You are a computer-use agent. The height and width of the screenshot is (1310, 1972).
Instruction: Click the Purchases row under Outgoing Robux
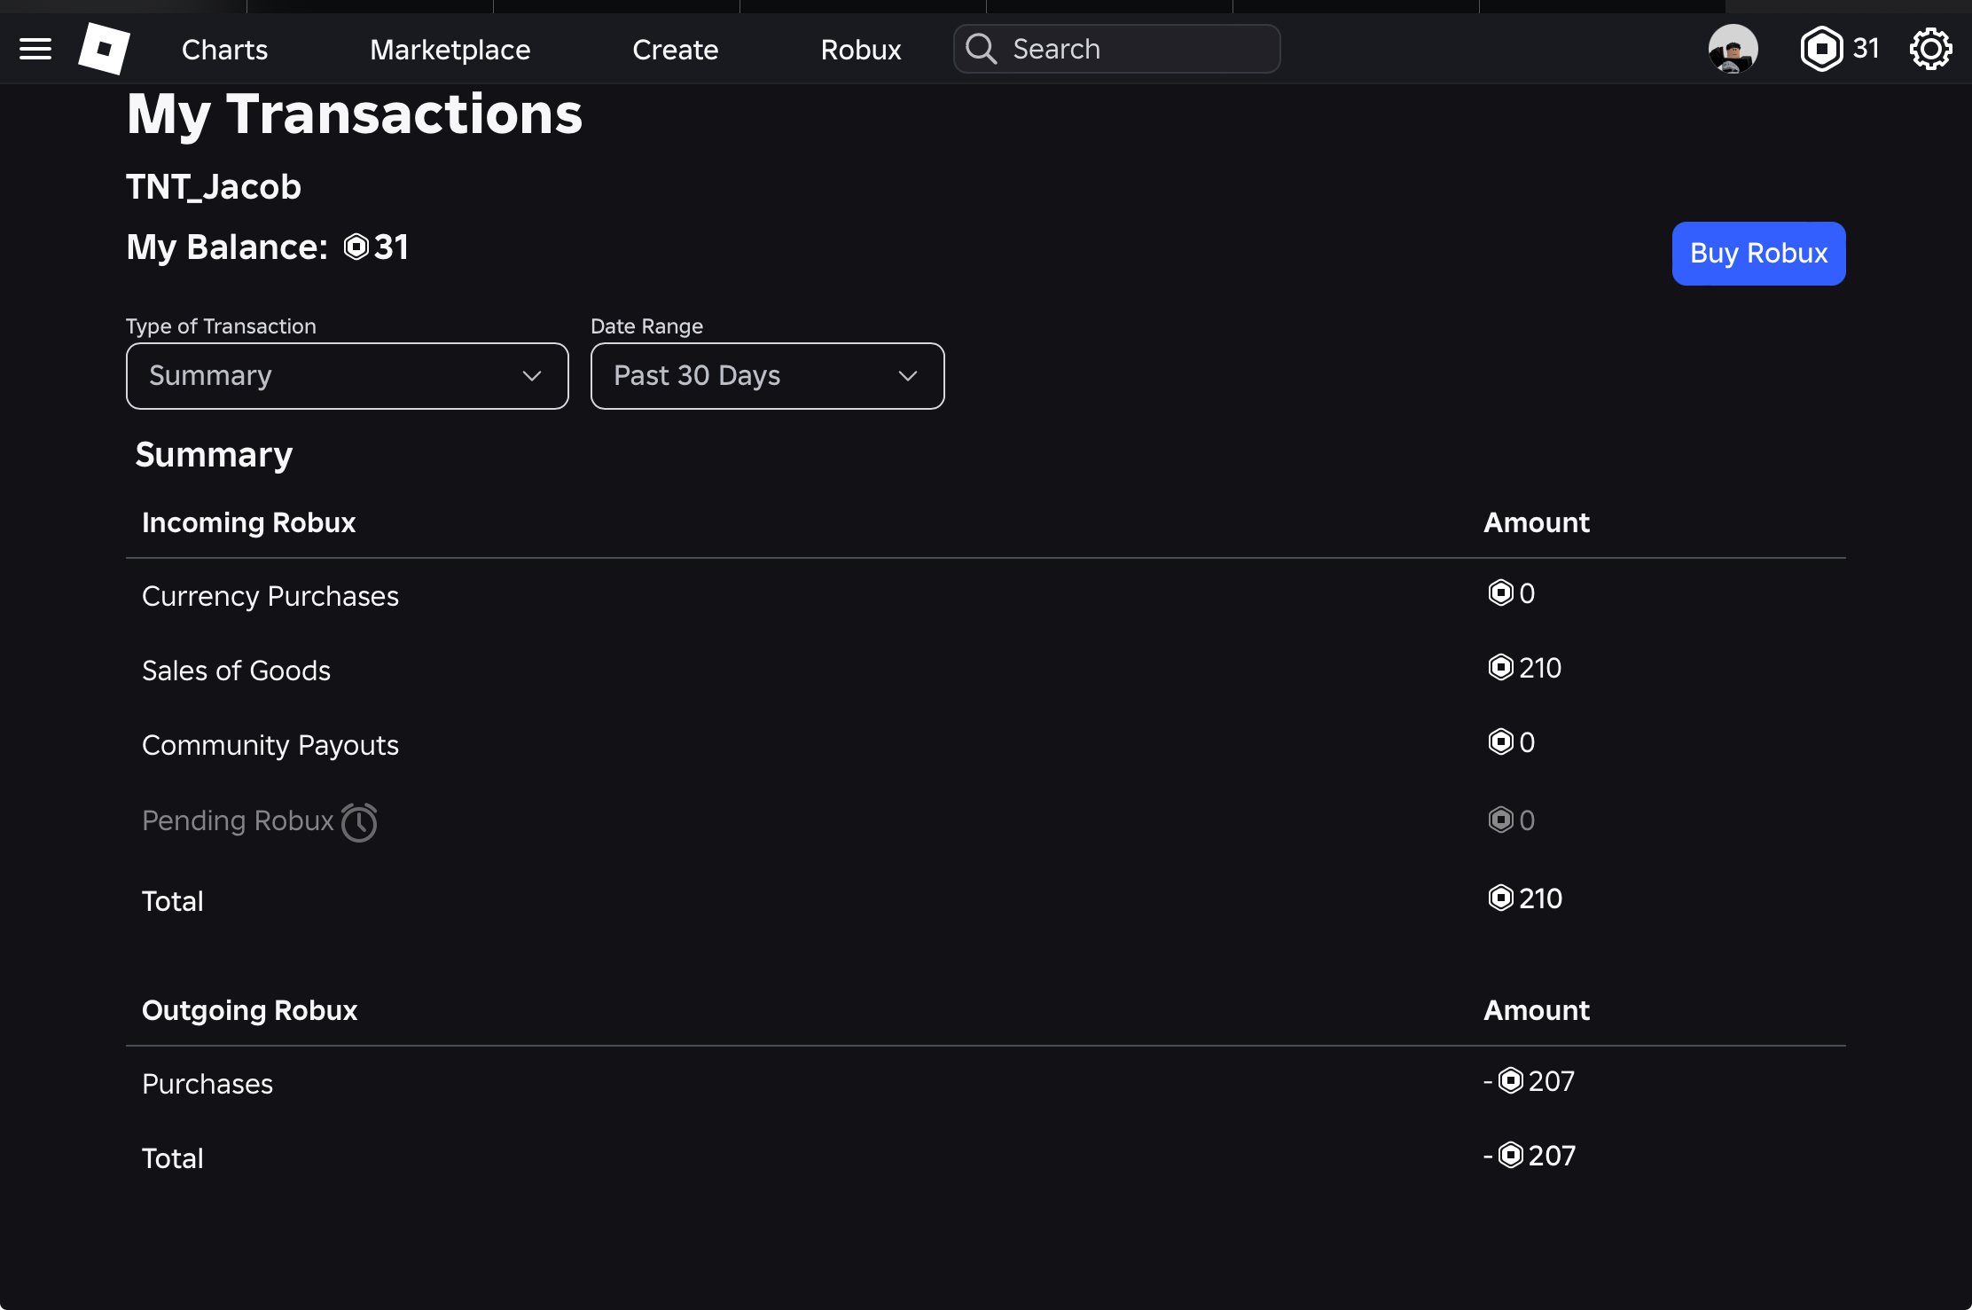tap(986, 1083)
